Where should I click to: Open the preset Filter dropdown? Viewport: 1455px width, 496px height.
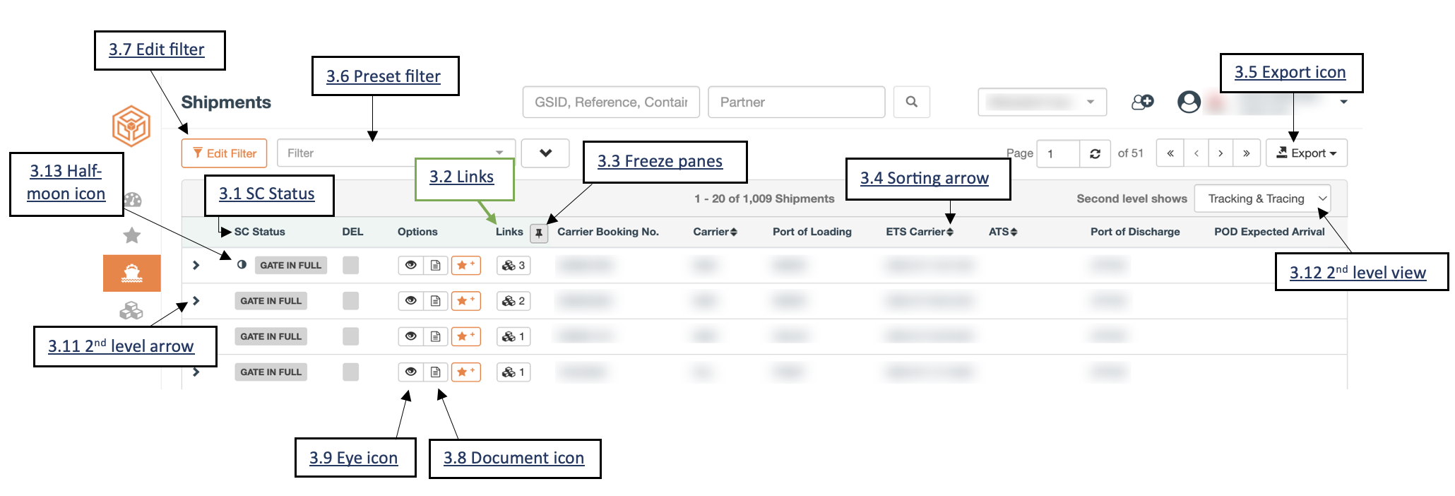(396, 153)
